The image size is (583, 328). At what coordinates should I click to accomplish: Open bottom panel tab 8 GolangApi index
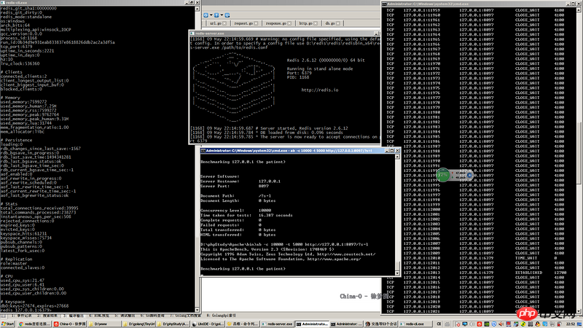pos(222,316)
